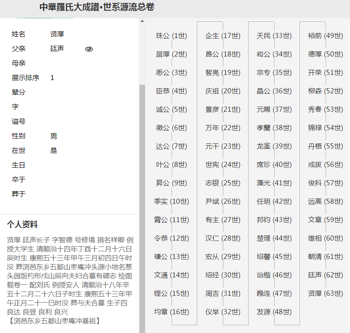Click 晶公 (36世)

point(274,91)
